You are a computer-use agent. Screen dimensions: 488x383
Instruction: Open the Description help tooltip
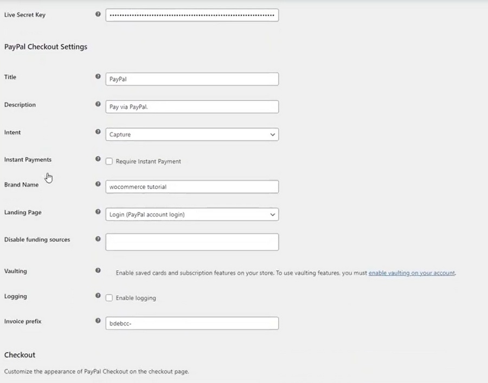pos(98,104)
